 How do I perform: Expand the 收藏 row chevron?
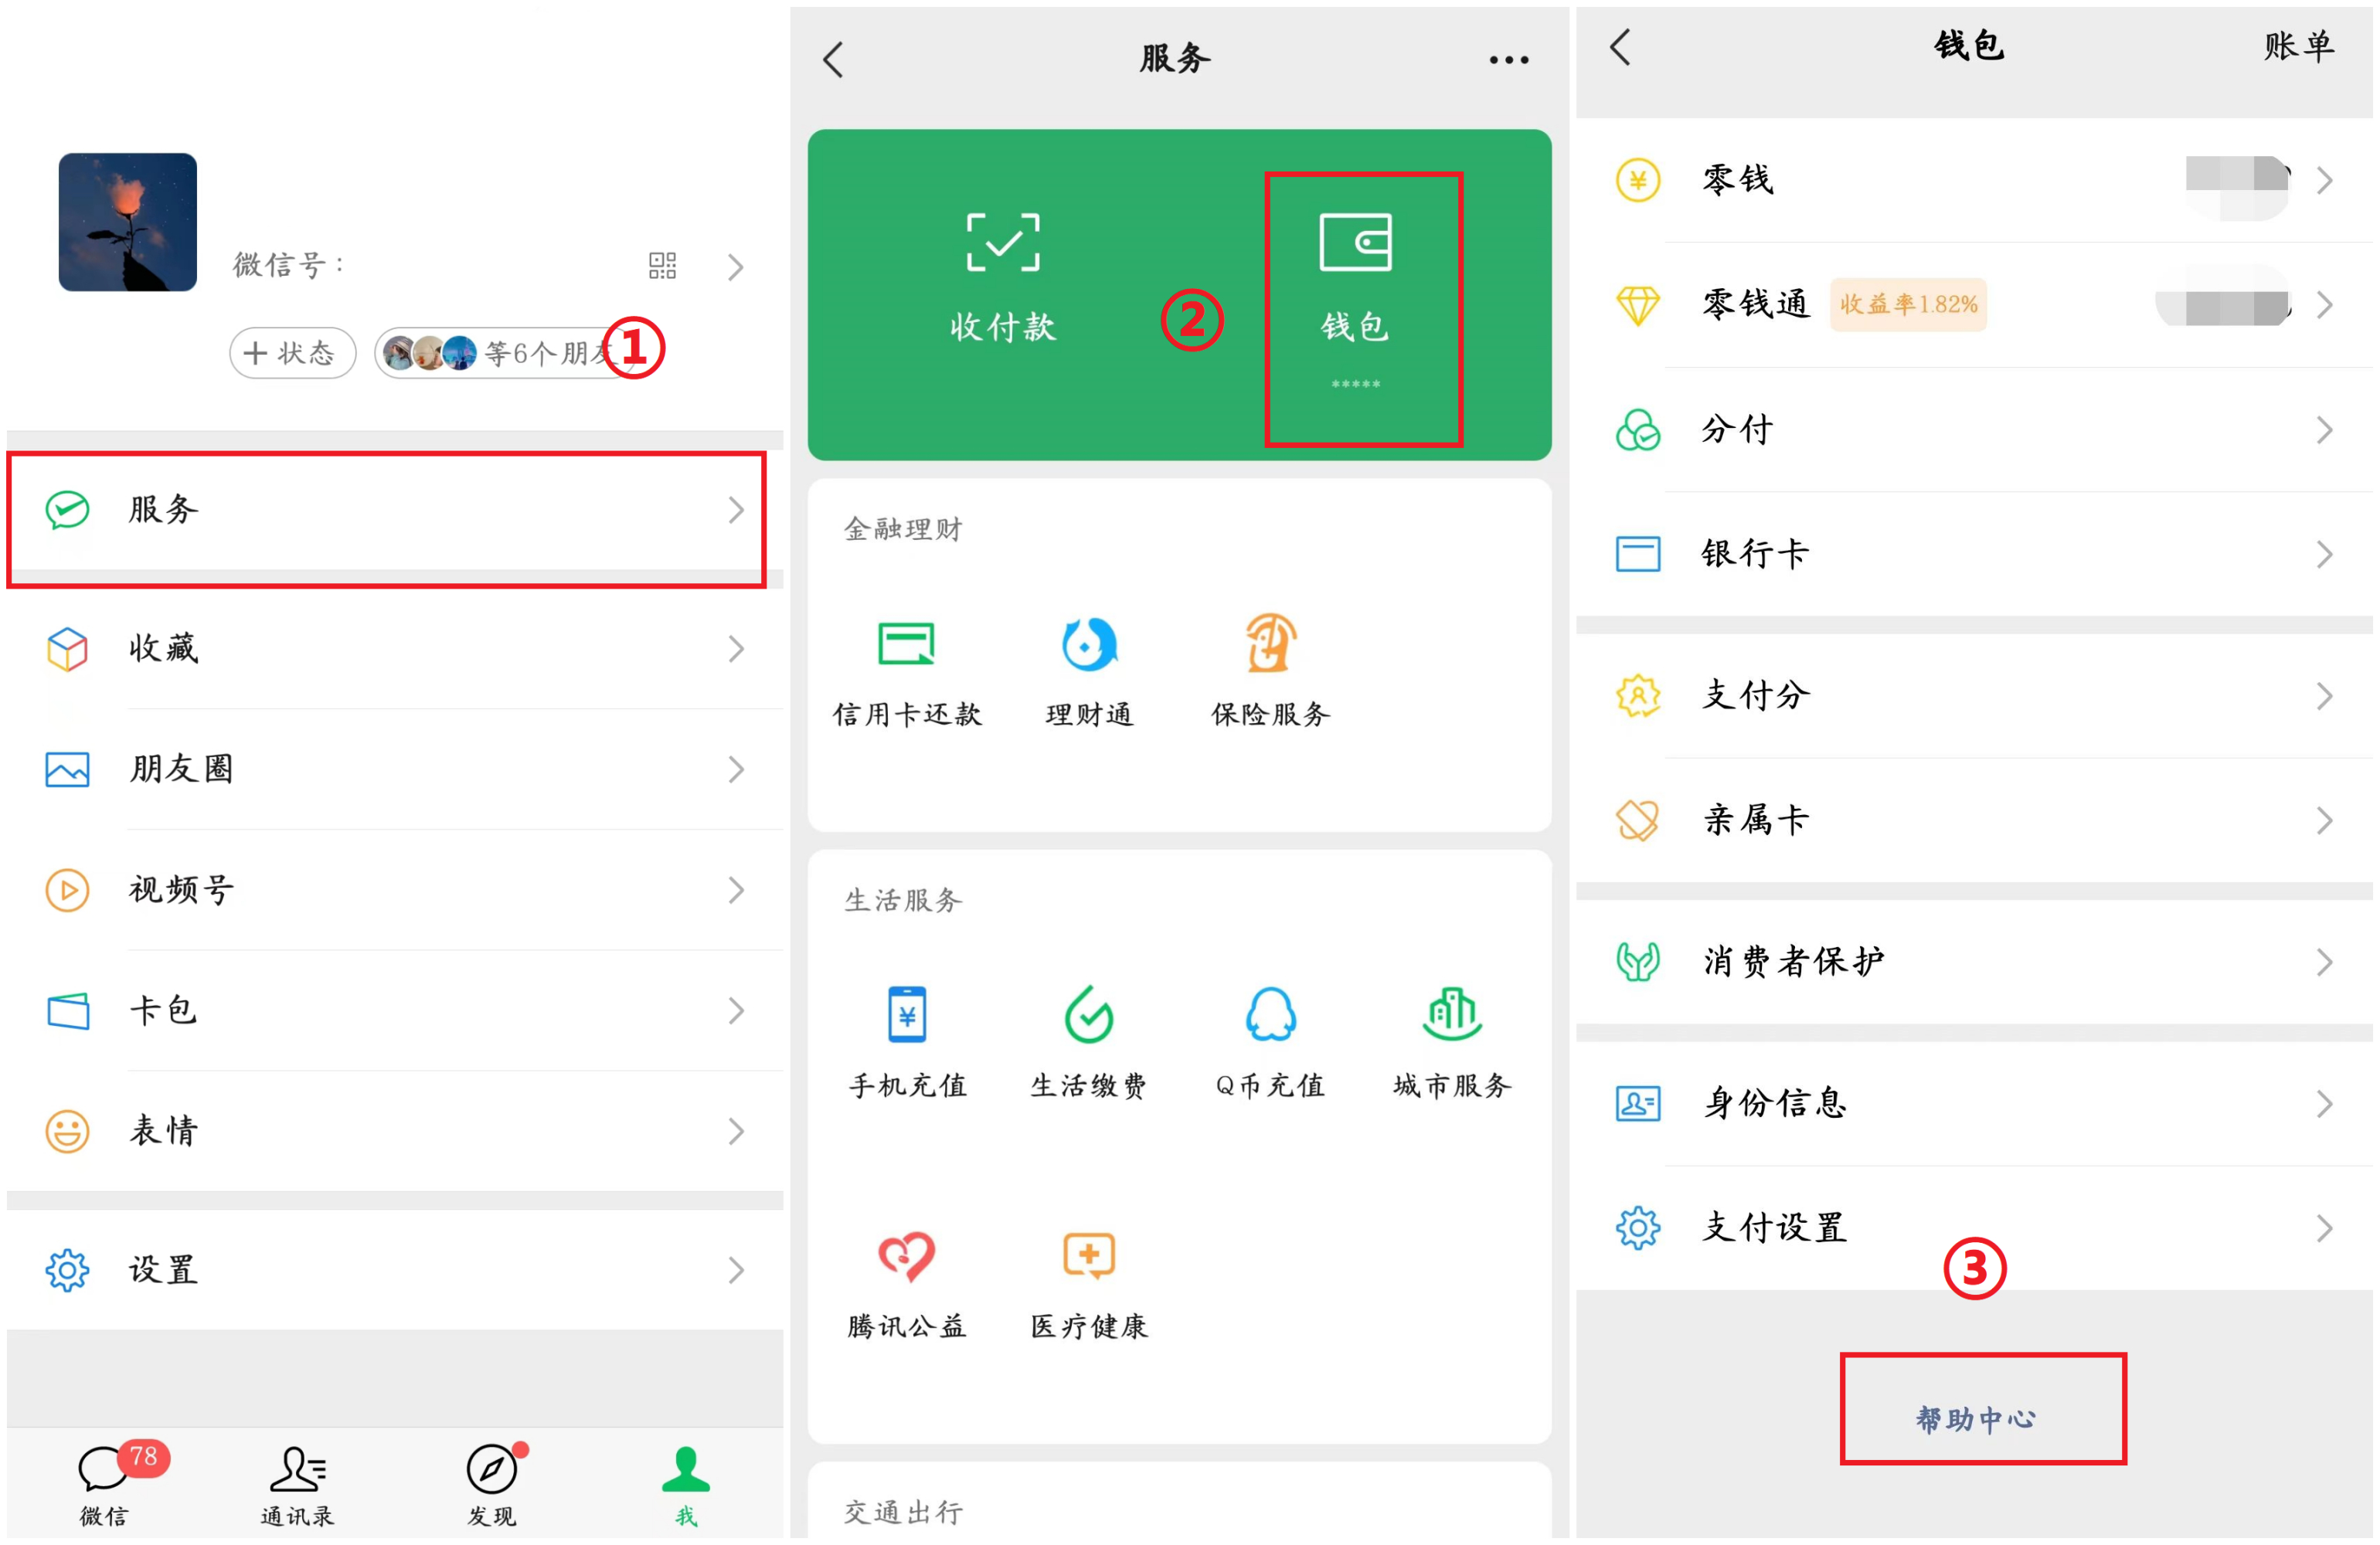pos(736,649)
